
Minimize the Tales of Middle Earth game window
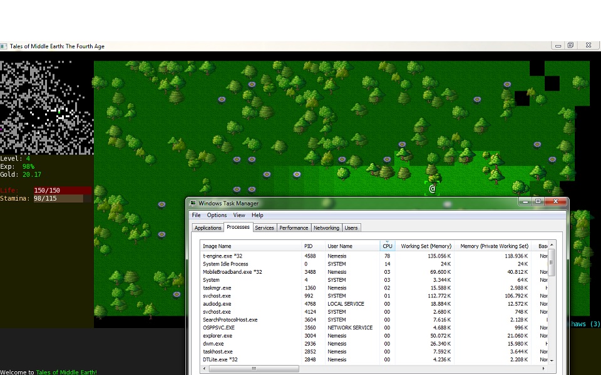558,46
